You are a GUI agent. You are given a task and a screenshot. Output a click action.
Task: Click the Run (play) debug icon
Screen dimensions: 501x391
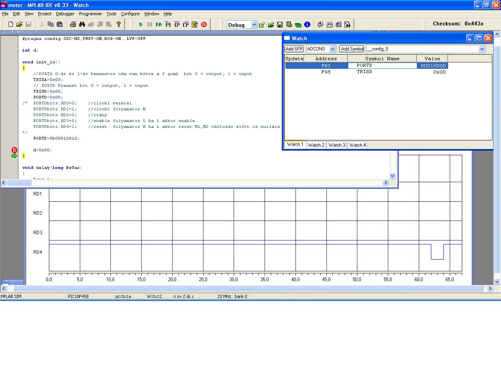[141, 24]
